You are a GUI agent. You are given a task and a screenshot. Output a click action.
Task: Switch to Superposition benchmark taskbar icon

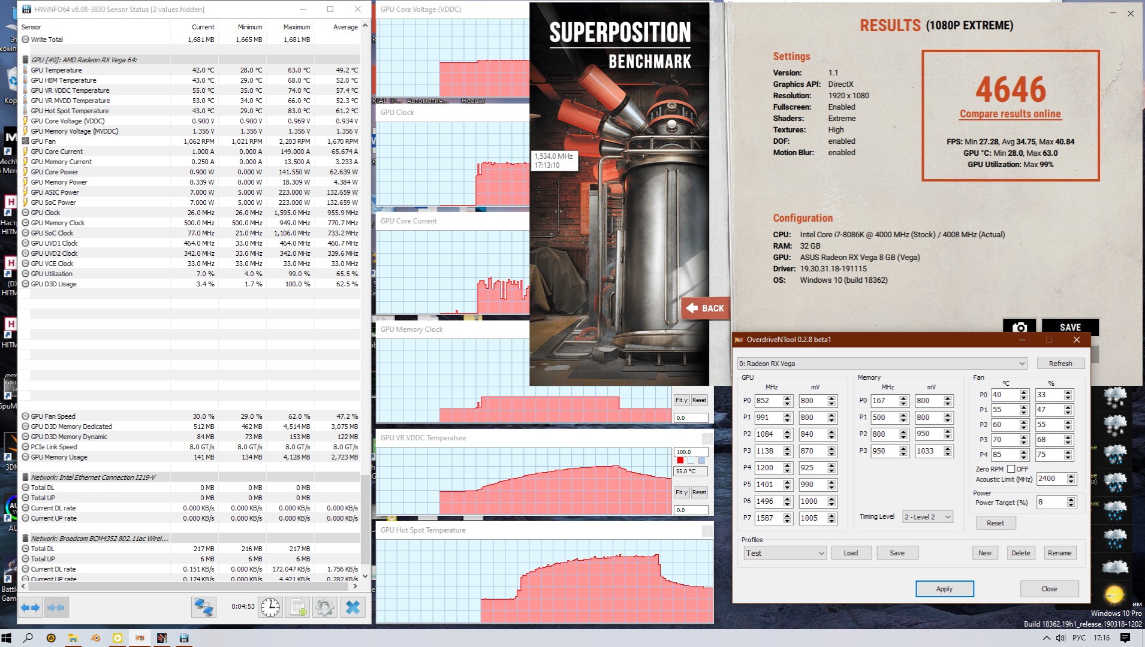point(162,638)
